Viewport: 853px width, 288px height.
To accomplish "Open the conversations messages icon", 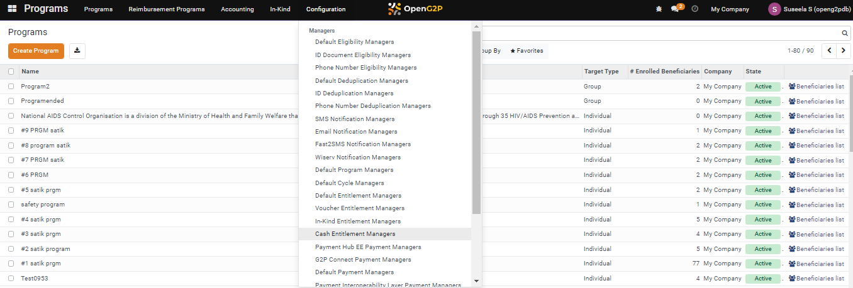I will click(676, 9).
